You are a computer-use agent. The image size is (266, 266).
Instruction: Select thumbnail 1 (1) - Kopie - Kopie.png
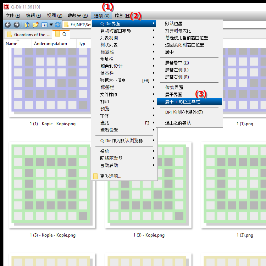(51, 82)
